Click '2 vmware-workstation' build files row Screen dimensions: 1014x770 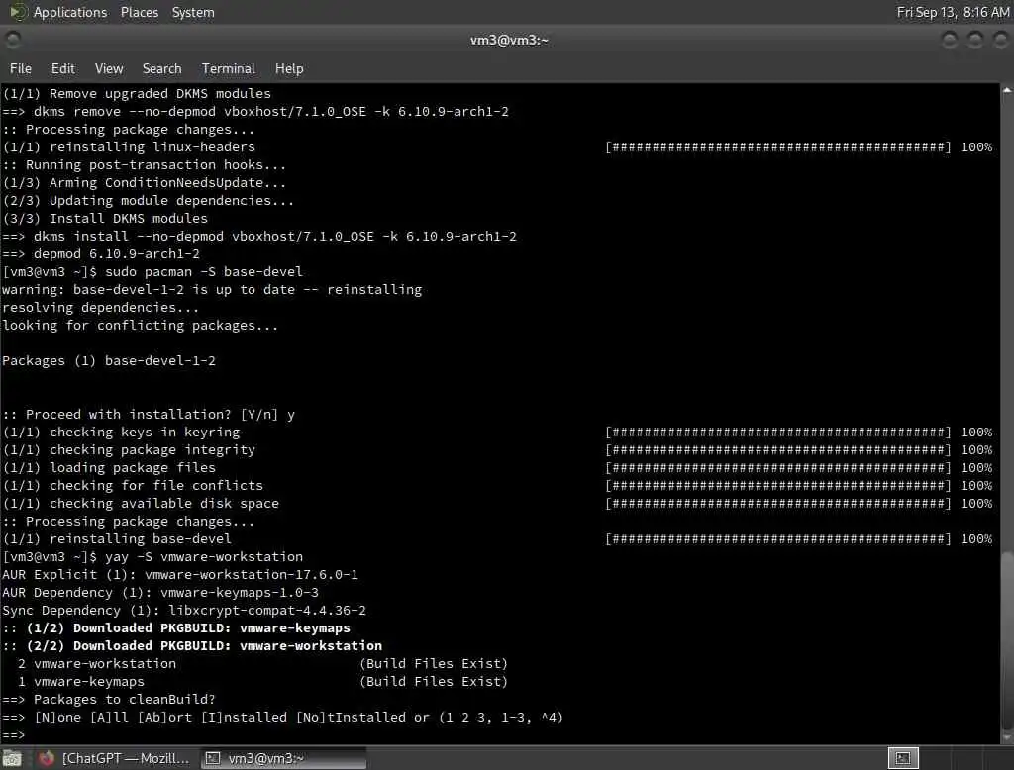click(262, 663)
